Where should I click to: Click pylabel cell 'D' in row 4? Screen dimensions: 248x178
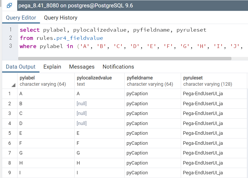pyautogui.click(x=46, y=123)
